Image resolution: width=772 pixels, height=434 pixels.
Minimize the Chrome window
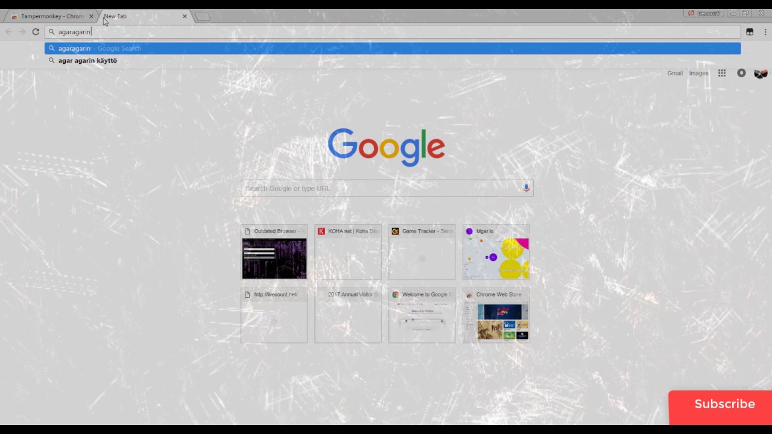(x=733, y=13)
